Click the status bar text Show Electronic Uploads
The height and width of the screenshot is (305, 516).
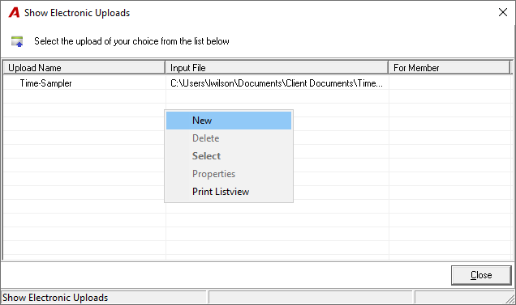pyautogui.click(x=55, y=298)
